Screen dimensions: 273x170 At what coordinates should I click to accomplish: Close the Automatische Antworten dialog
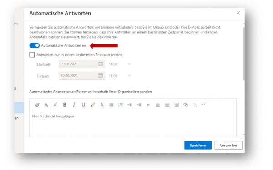[238, 13]
